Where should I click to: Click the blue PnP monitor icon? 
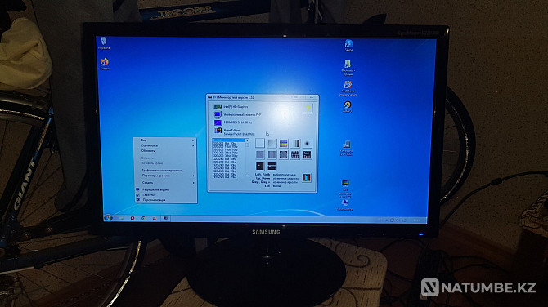pos(218,114)
